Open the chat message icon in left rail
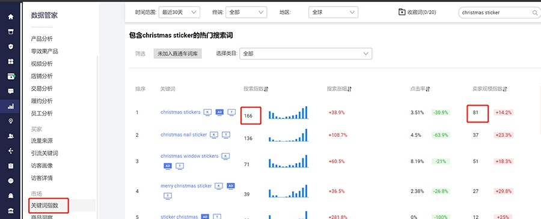 click(x=11, y=91)
